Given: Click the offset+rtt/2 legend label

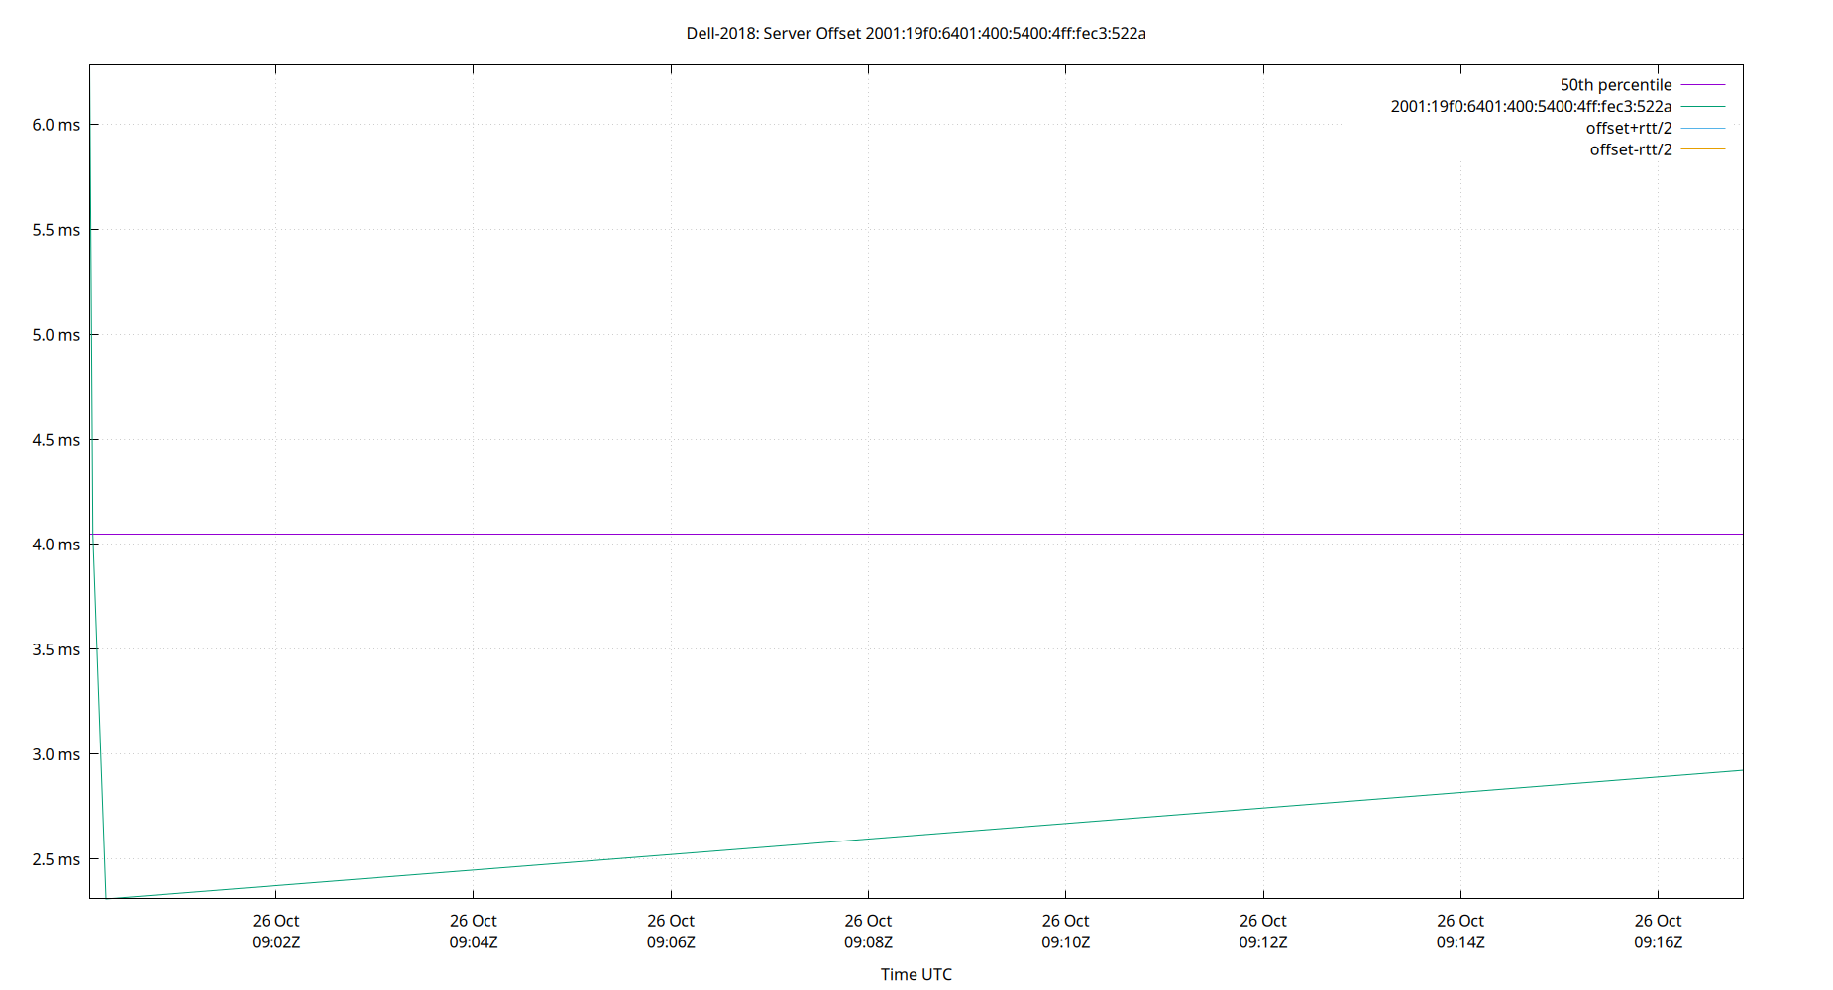Looking at the screenshot, I should 1629,127.
